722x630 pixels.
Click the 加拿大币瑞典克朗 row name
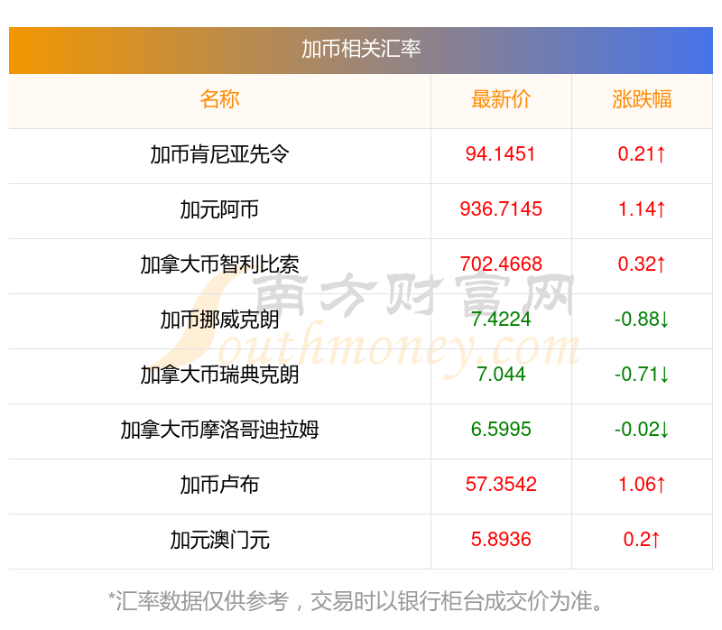pos(219,375)
